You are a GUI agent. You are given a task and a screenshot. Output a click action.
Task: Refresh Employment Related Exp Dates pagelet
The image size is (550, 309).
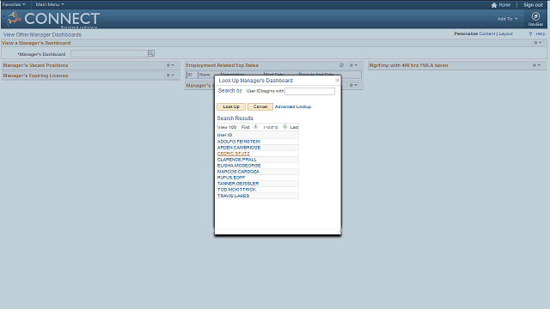(342, 65)
